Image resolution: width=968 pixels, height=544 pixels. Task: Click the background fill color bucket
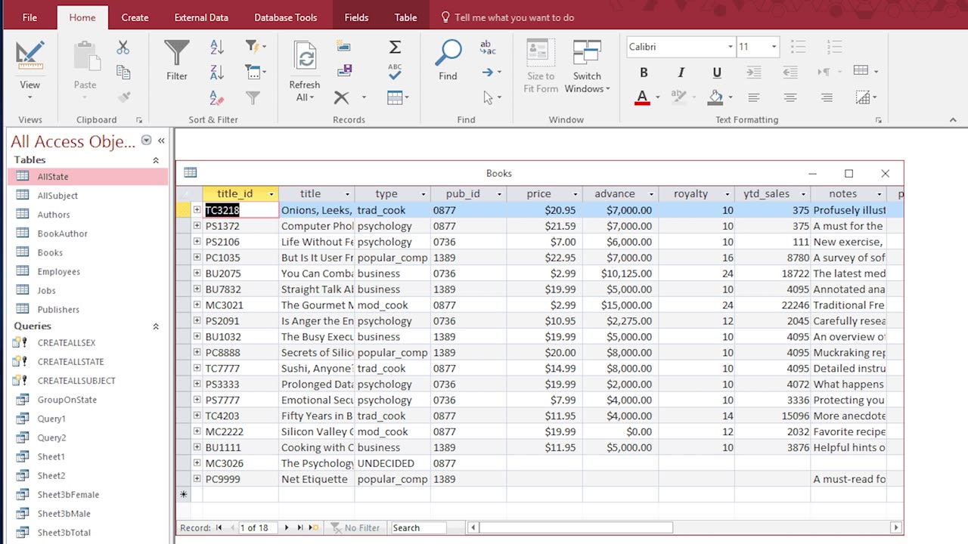(715, 97)
